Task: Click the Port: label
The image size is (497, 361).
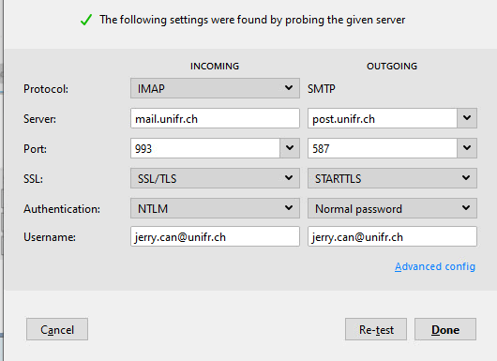Action: coord(35,149)
